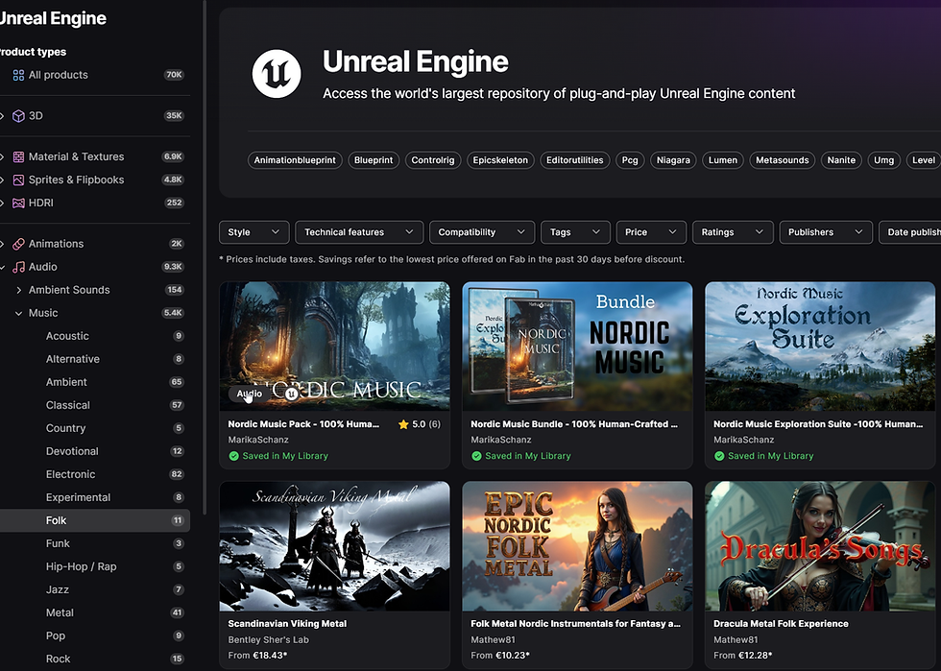Select the Blueprint tag
The image size is (941, 671).
click(x=374, y=160)
